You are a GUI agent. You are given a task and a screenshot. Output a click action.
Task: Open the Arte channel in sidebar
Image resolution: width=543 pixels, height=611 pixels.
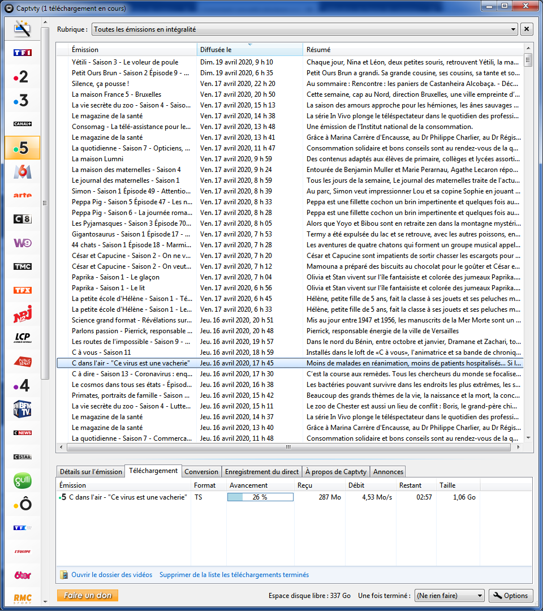point(22,195)
